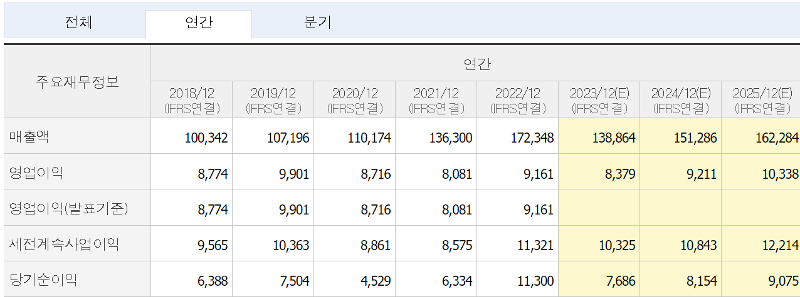Image resolution: width=800 pixels, height=297 pixels.
Task: Select the 2023/12(E) column header
Action: (599, 100)
